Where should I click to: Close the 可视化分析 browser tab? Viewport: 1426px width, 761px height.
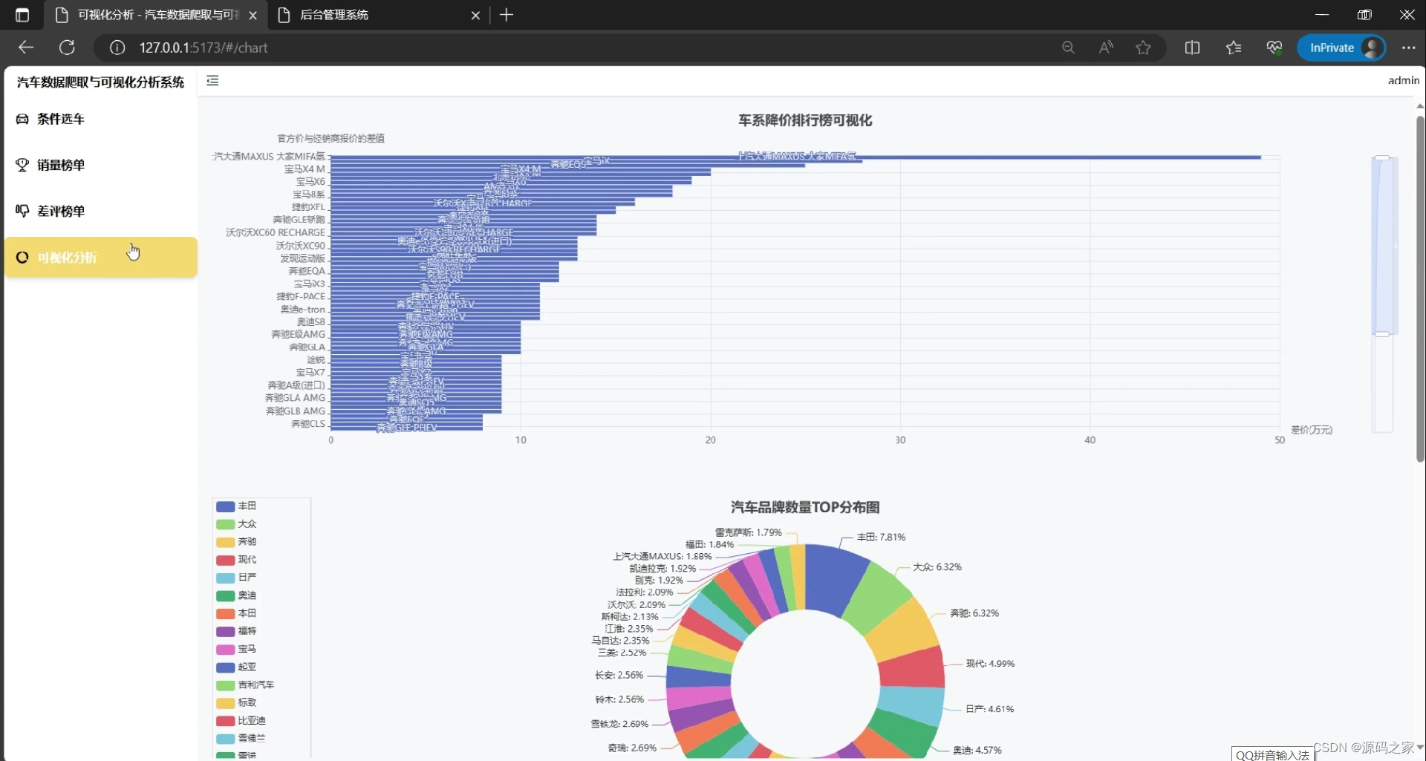[253, 15]
